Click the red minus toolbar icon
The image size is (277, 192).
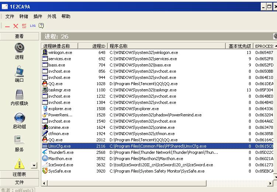click(x=7, y=26)
